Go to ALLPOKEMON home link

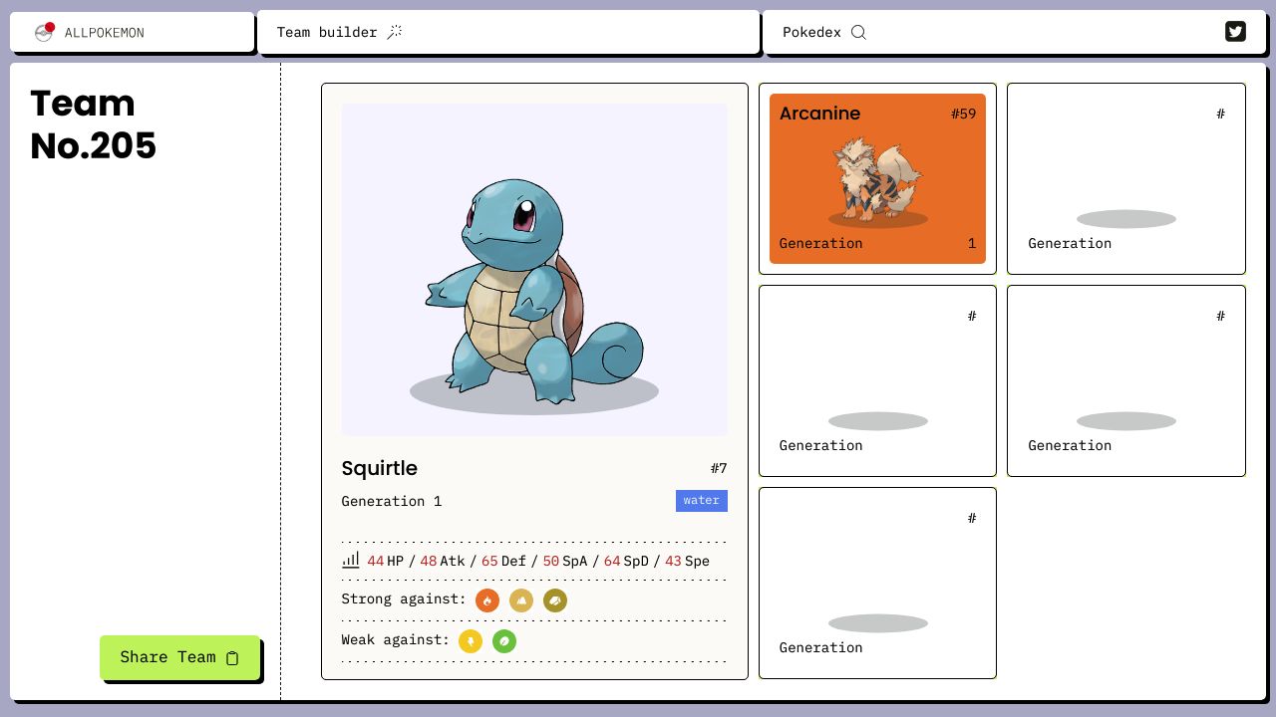pos(104,33)
